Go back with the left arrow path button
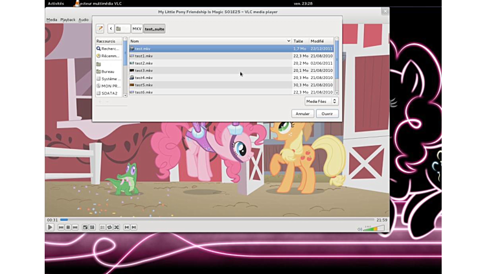 [x=111, y=29]
